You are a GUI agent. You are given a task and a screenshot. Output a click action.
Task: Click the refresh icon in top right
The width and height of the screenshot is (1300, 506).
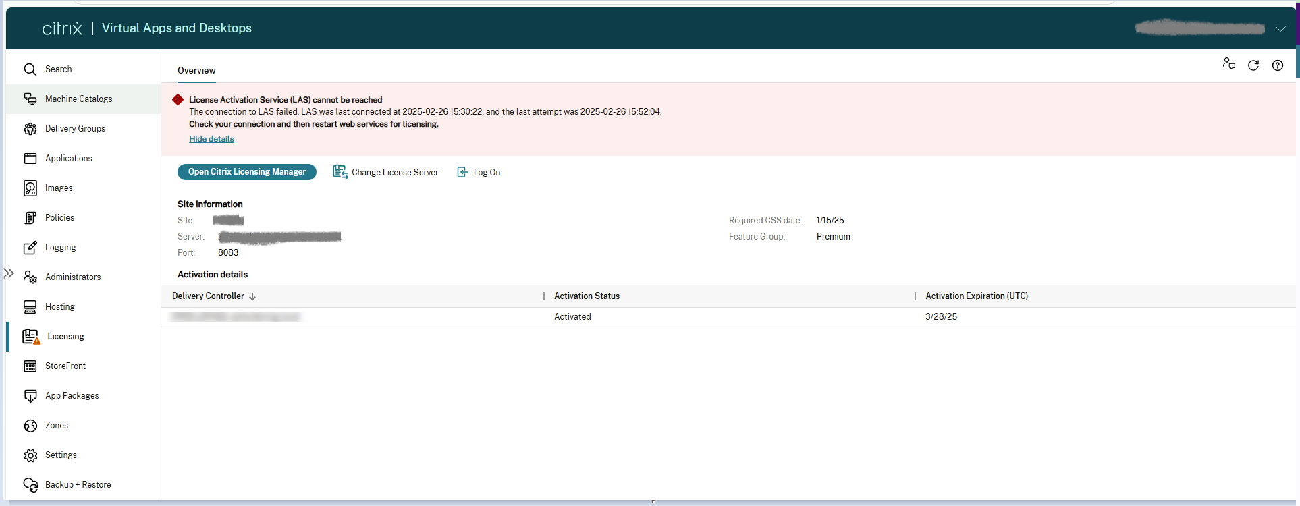point(1253,65)
